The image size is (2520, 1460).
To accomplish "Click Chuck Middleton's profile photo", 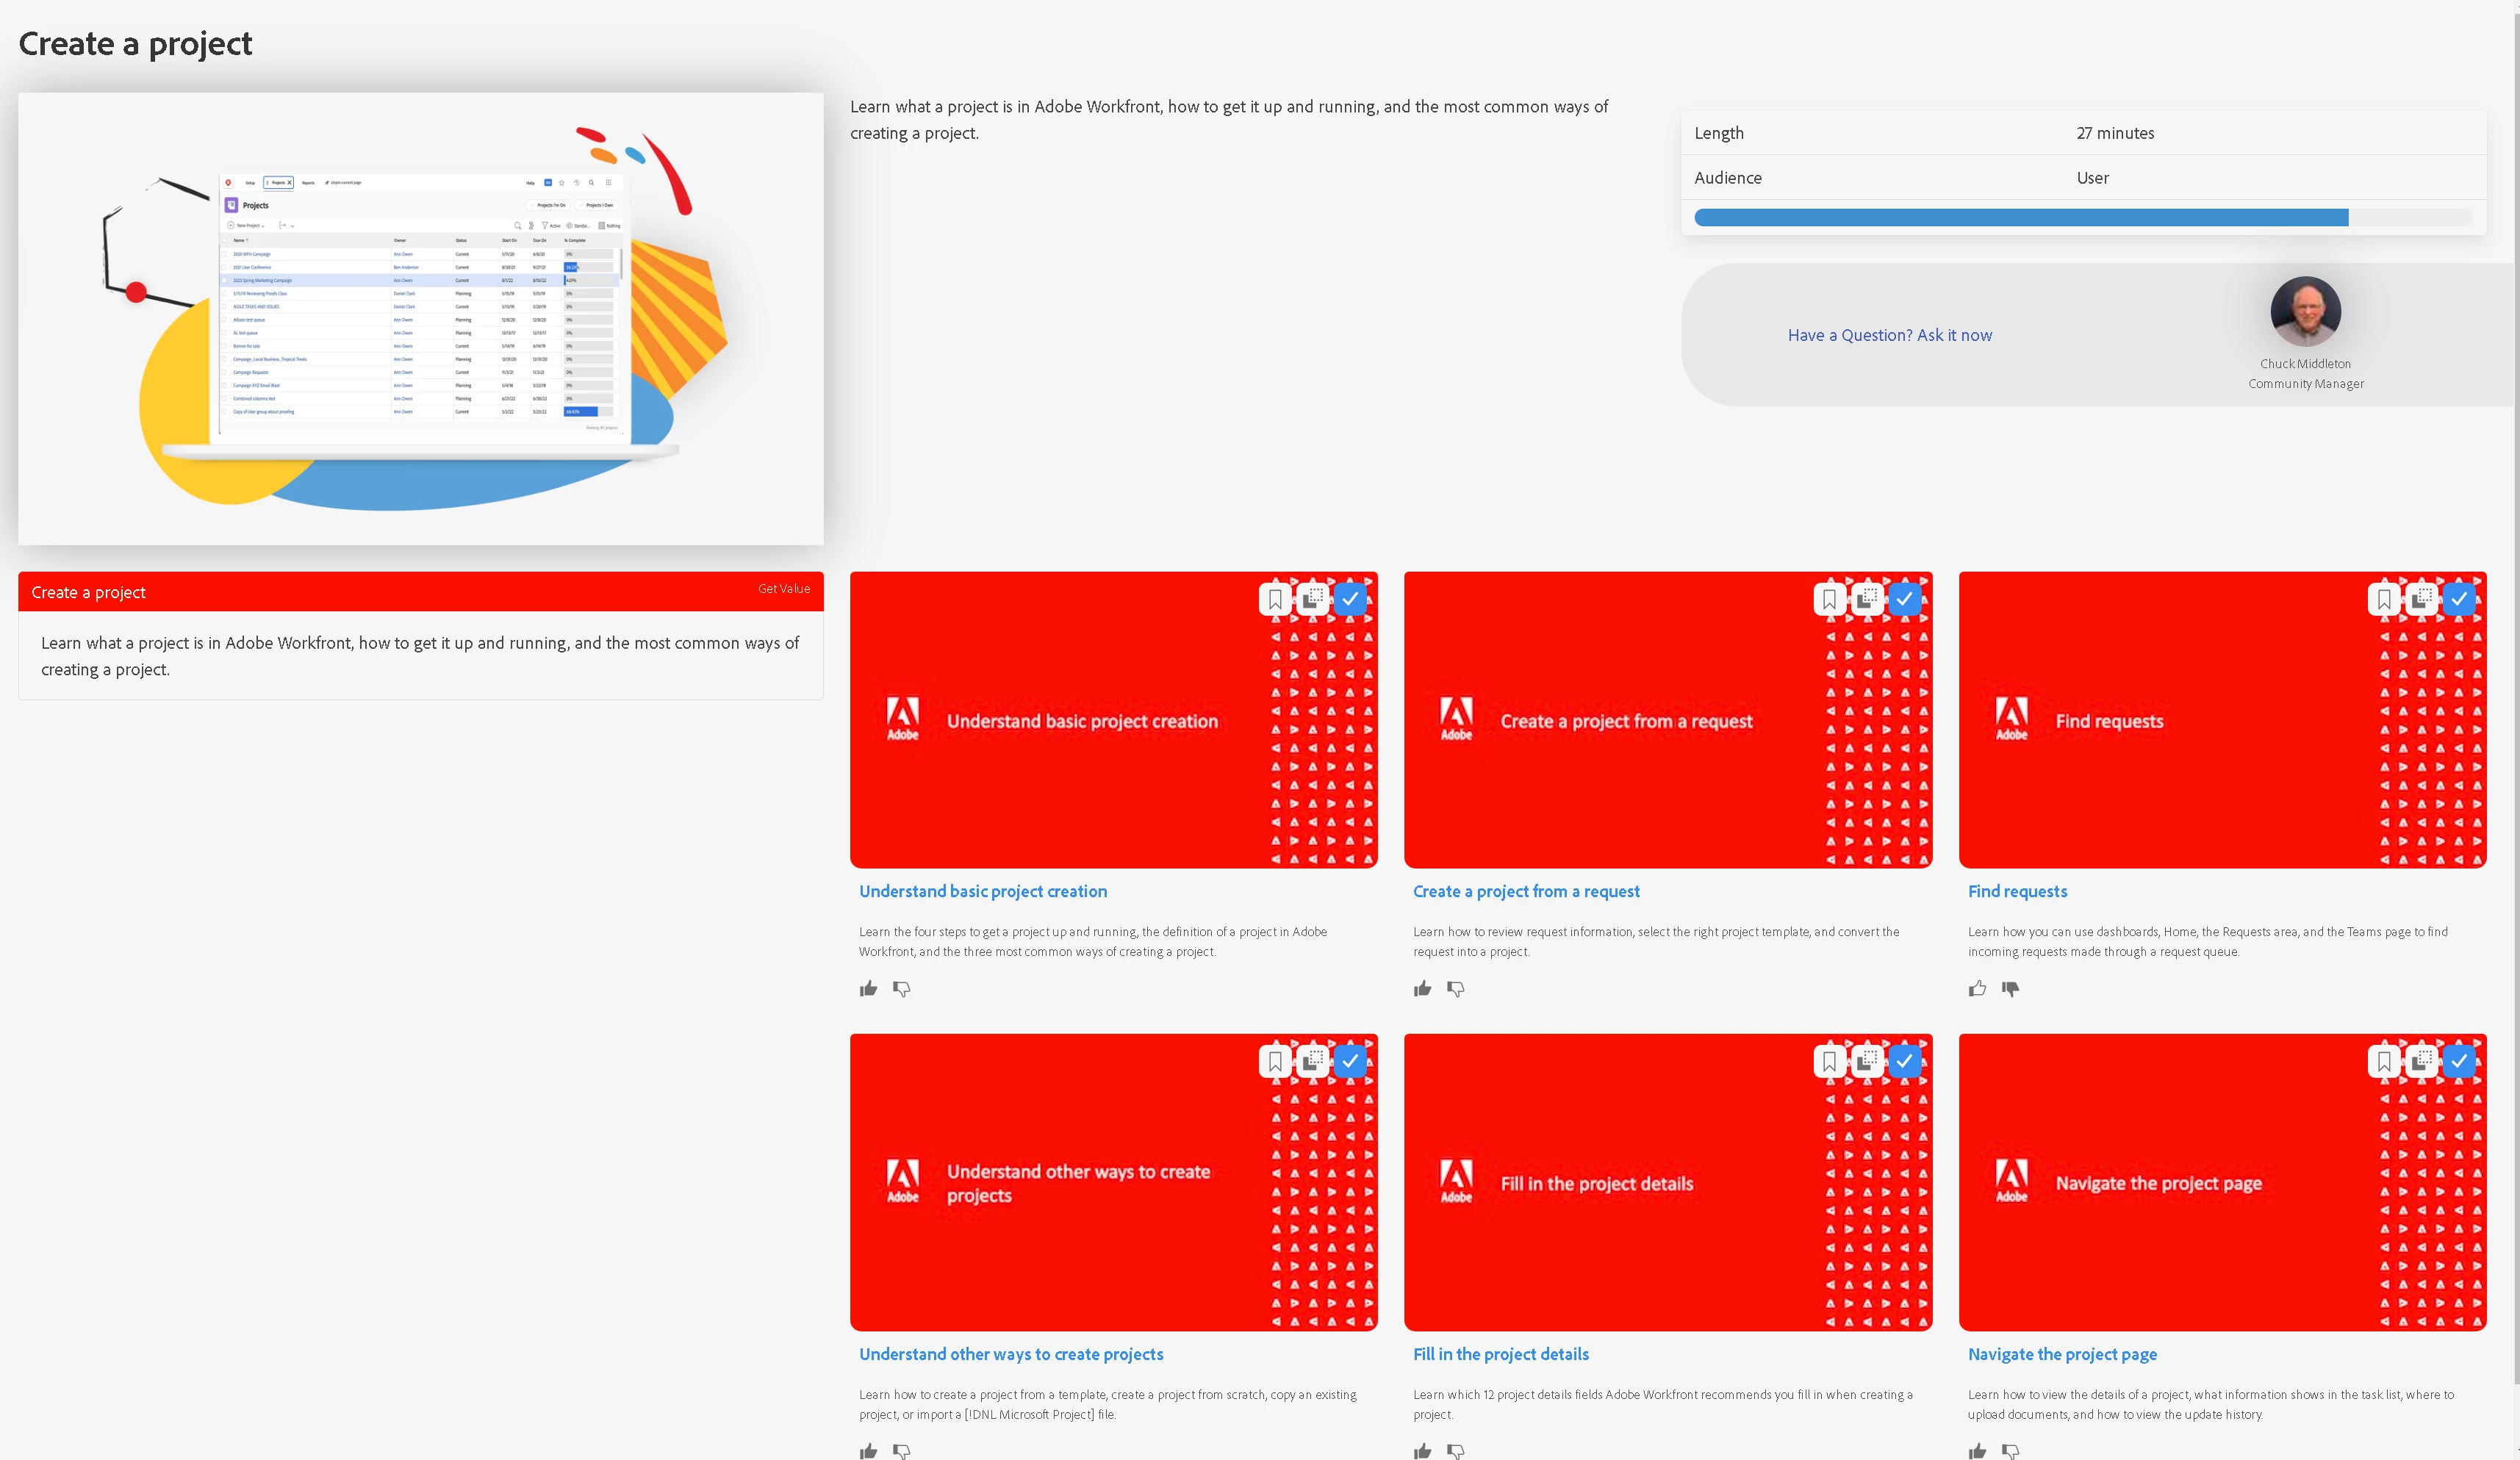I will [2305, 311].
